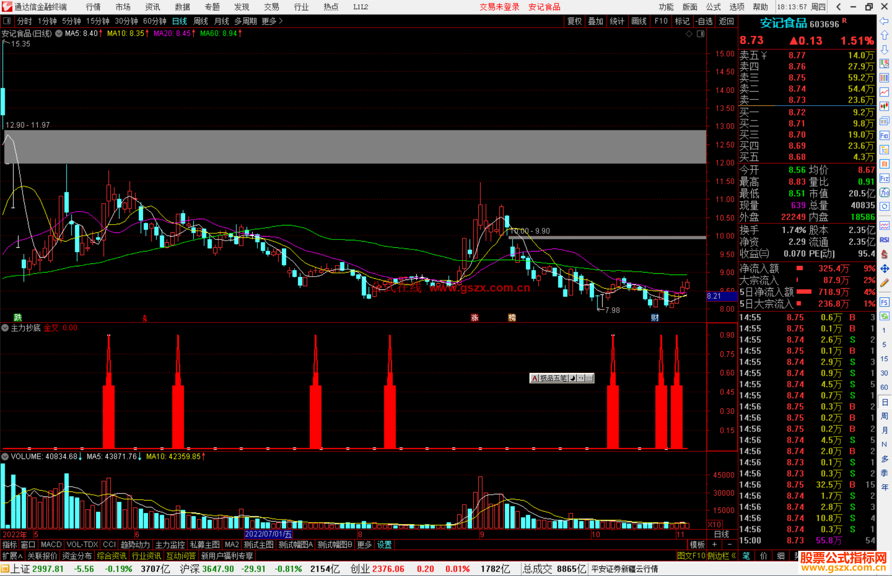Click the blue four-way move arrows icon
Image resolution: width=892 pixels, height=576 pixels.
[x=884, y=269]
